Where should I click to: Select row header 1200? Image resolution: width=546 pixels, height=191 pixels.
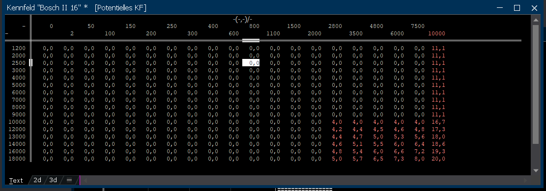pyautogui.click(x=19, y=48)
